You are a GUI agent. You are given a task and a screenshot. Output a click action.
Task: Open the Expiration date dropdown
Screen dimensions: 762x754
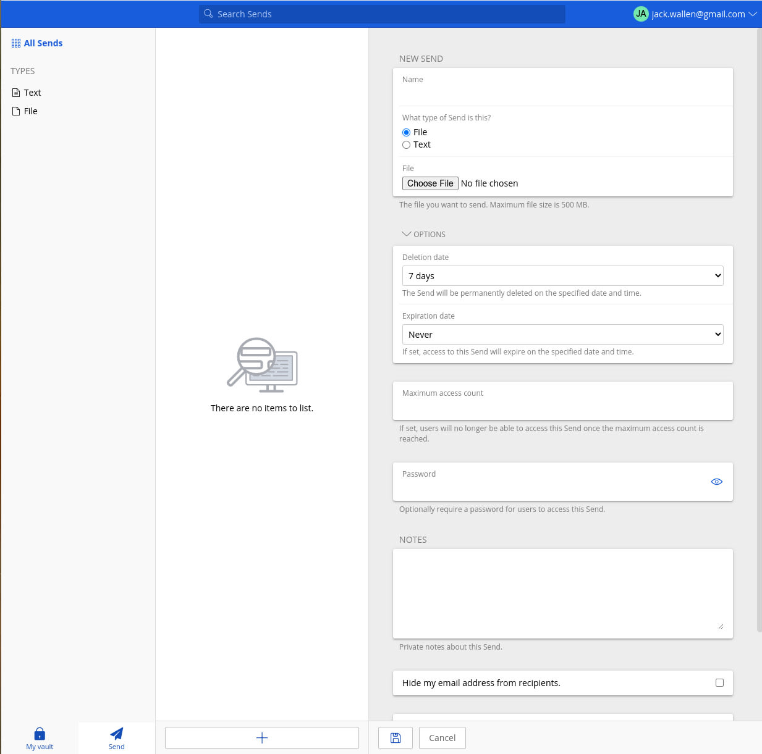[x=562, y=334]
